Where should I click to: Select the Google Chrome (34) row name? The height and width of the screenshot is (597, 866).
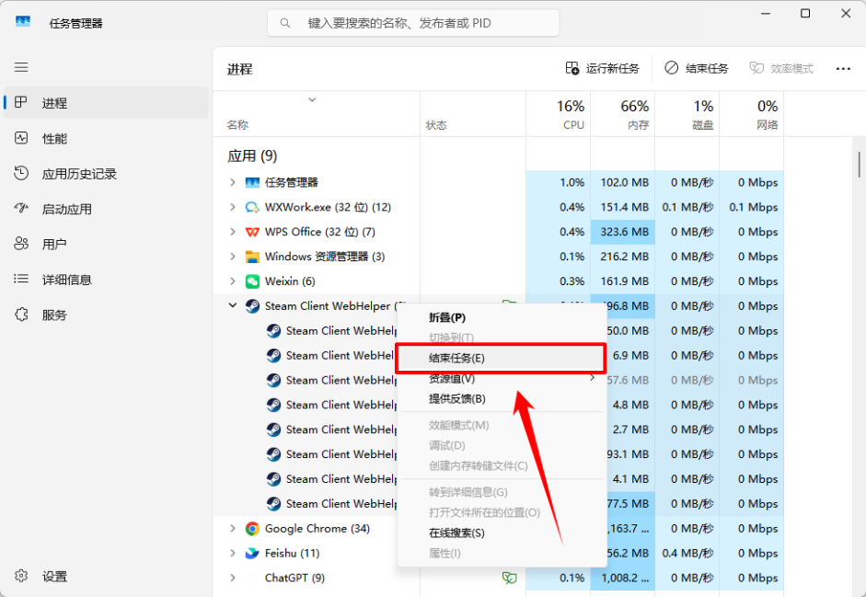[x=317, y=529]
